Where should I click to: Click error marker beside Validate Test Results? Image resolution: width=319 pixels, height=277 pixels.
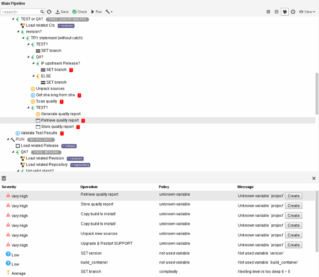point(62,133)
